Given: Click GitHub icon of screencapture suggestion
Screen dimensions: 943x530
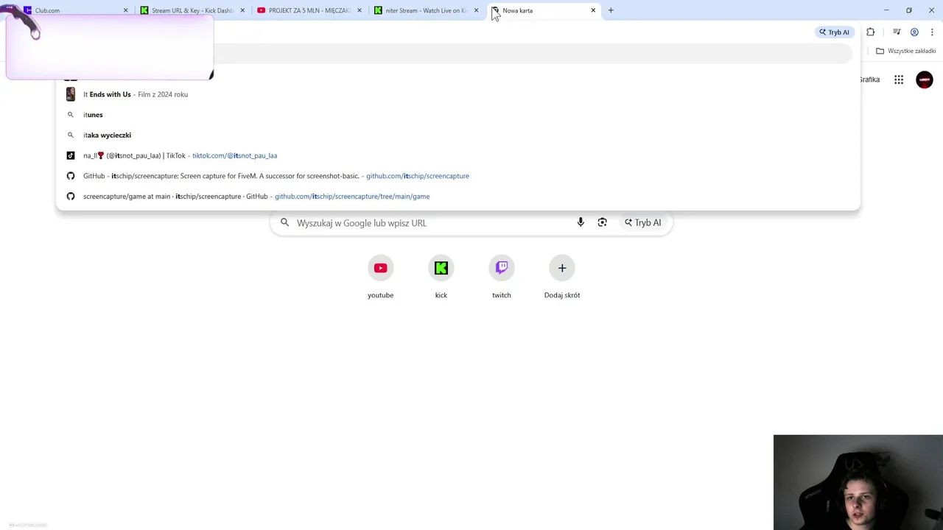Looking at the screenshot, I should click(71, 176).
